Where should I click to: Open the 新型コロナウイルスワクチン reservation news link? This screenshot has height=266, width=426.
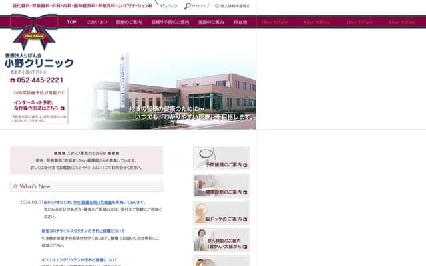83,231
